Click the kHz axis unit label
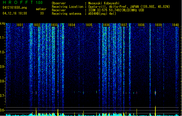 tap(3, 23)
